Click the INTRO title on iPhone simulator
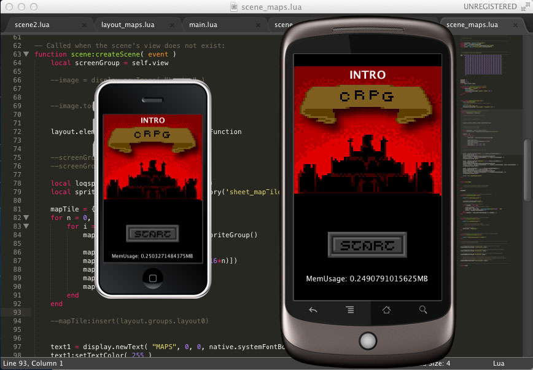533x370 pixels. pyautogui.click(x=153, y=120)
